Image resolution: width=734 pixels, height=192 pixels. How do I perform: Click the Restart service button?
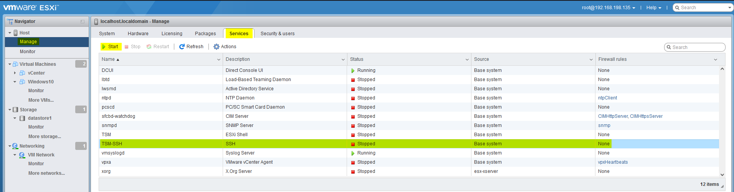pyautogui.click(x=158, y=47)
